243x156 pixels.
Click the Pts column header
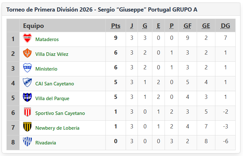pos(116,26)
